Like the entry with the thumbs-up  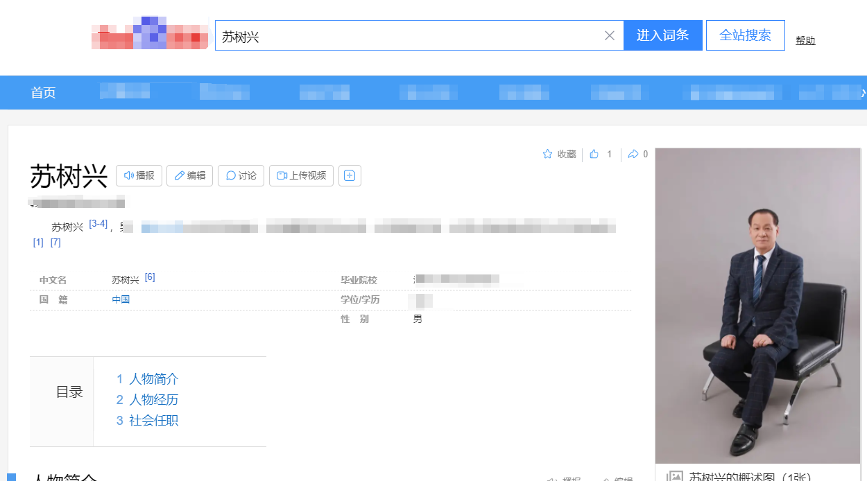(593, 154)
